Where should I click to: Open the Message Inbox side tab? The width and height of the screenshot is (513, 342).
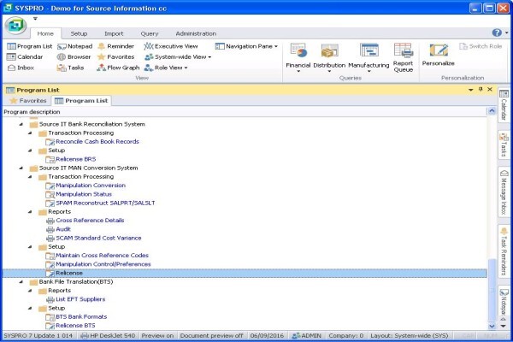(504, 192)
